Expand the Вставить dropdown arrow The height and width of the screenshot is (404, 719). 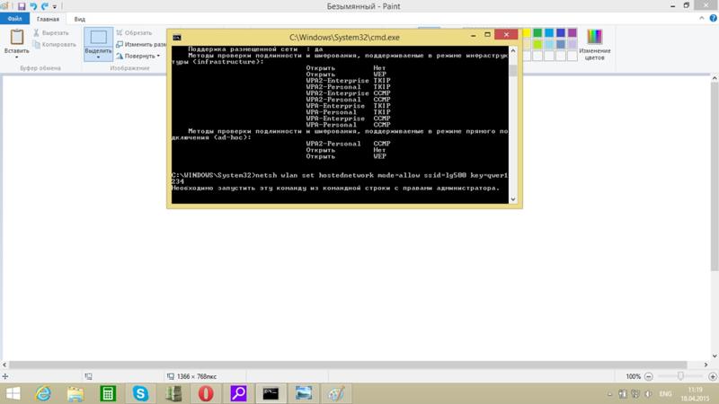[17, 57]
